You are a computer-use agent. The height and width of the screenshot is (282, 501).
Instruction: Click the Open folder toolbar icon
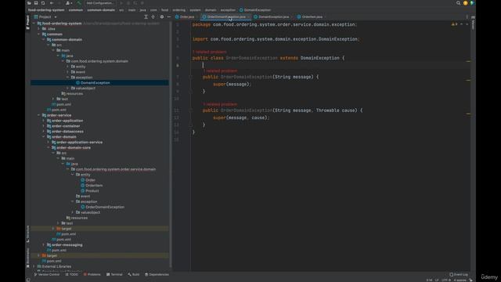(29, 3)
